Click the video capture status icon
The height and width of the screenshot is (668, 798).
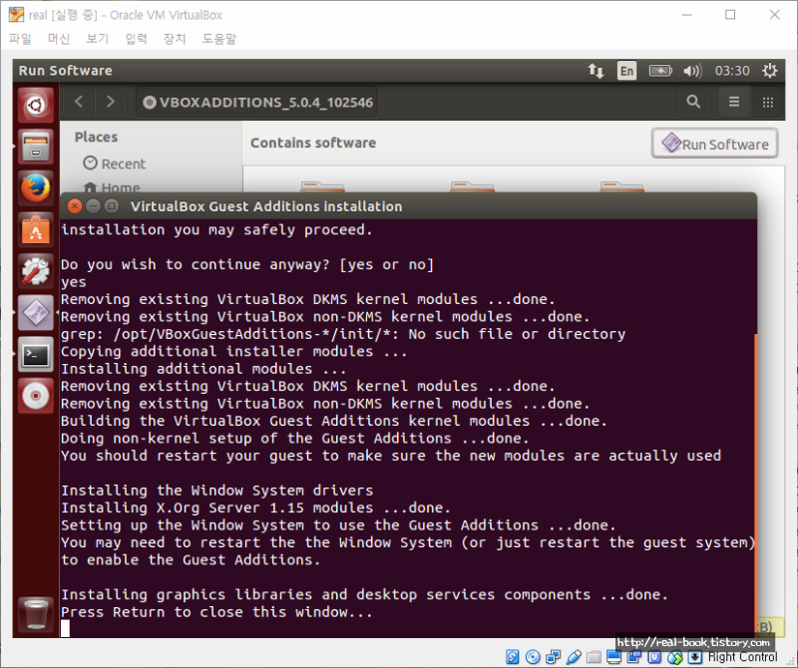[x=634, y=657]
